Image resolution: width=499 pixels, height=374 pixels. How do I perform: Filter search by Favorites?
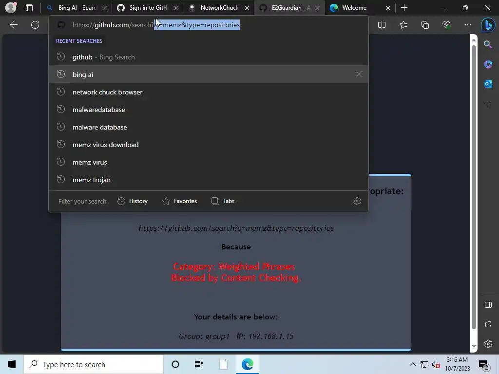point(179,201)
